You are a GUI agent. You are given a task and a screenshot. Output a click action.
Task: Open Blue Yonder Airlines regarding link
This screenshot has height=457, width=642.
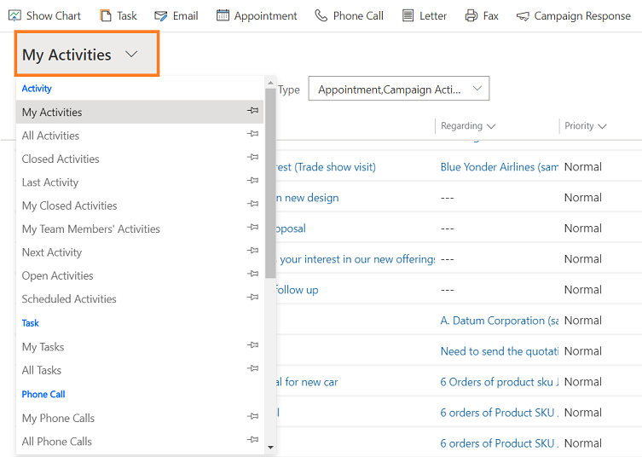click(x=499, y=166)
